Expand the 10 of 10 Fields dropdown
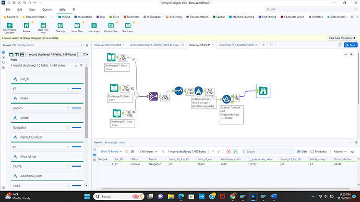 coord(111,151)
